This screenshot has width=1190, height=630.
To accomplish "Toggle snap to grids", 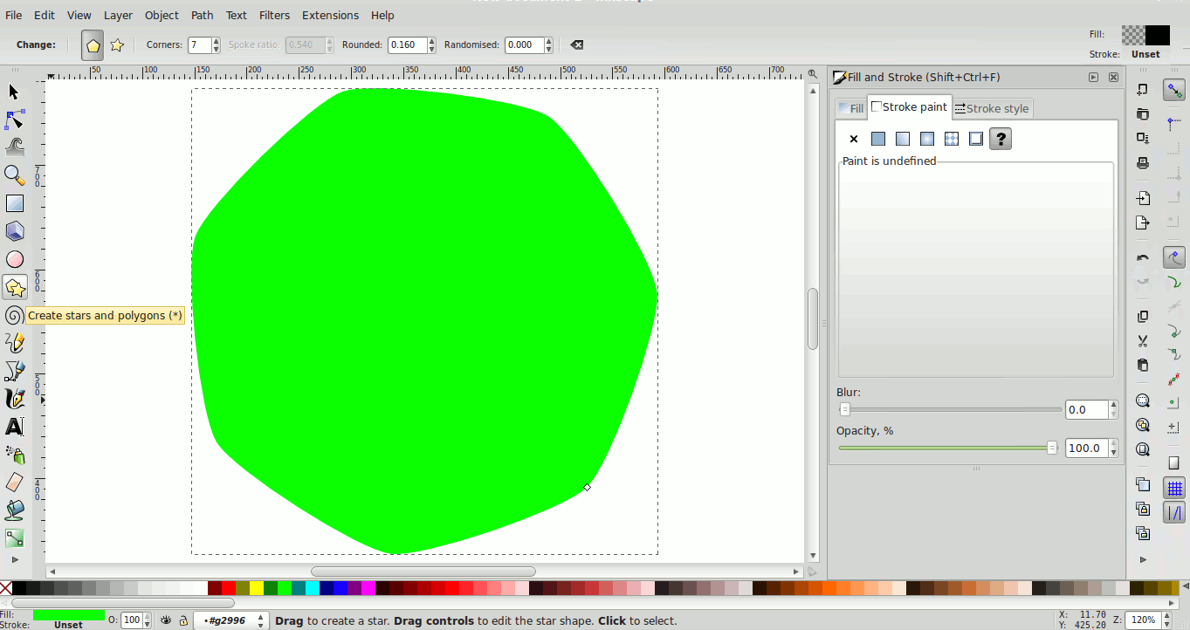I will 1174,489.
